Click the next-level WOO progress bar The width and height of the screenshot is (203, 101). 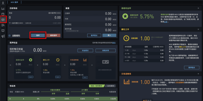pyautogui.click(x=35, y=26)
